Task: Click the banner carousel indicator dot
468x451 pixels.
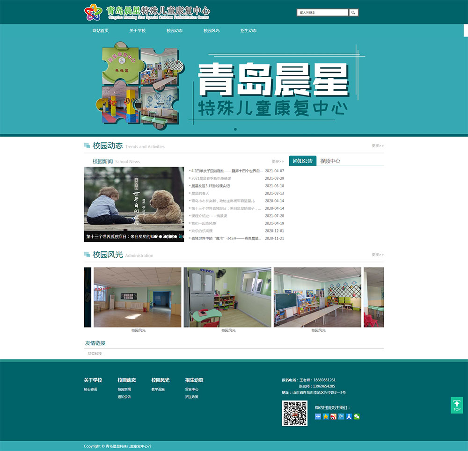Action: 235,129
